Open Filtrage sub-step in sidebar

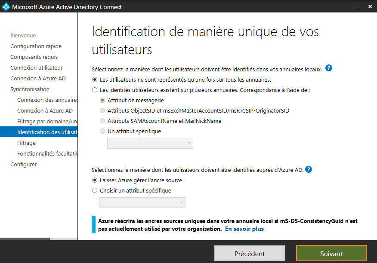[26, 143]
